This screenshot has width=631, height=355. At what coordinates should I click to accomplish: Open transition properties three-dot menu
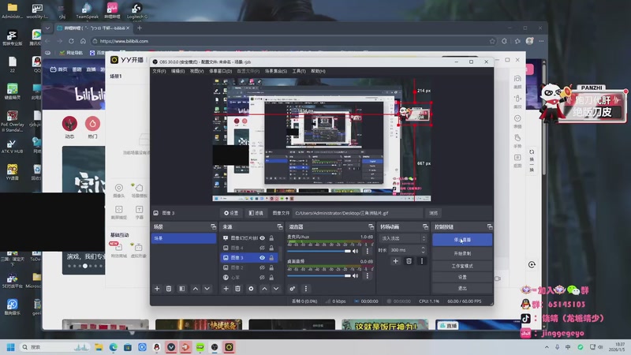click(x=421, y=261)
